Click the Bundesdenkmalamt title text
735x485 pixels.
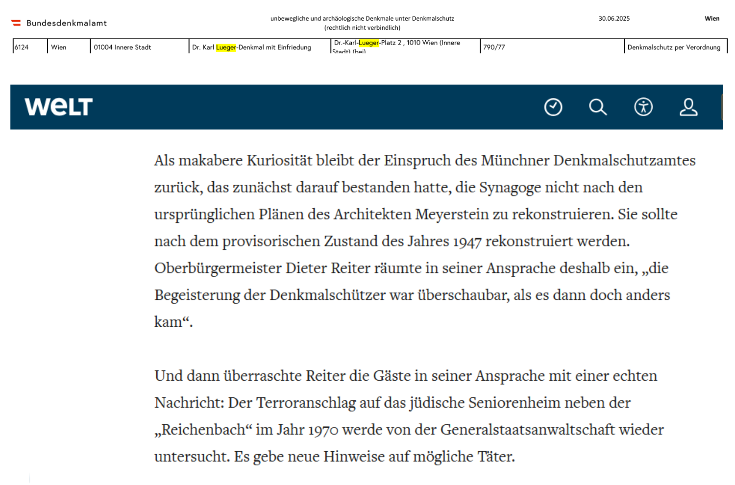(x=67, y=23)
